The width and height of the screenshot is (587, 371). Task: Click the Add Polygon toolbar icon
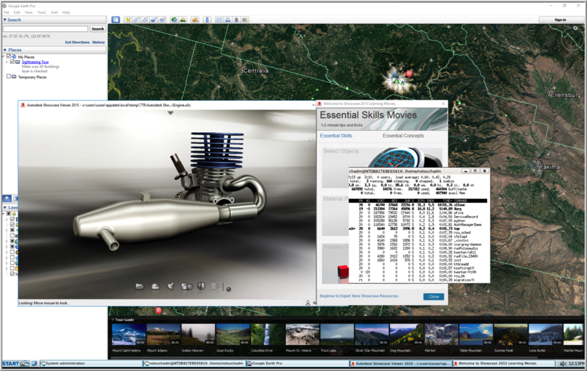click(x=136, y=20)
